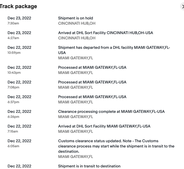
Task: Click the 'Track package' heading
Action: click(x=18, y=6)
